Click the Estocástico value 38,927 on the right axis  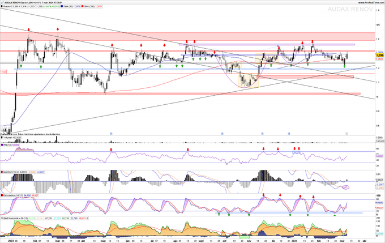click(x=379, y=208)
